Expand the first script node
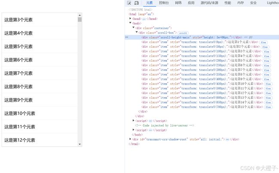Viewport: 279px width, 173px height. click(x=133, y=121)
